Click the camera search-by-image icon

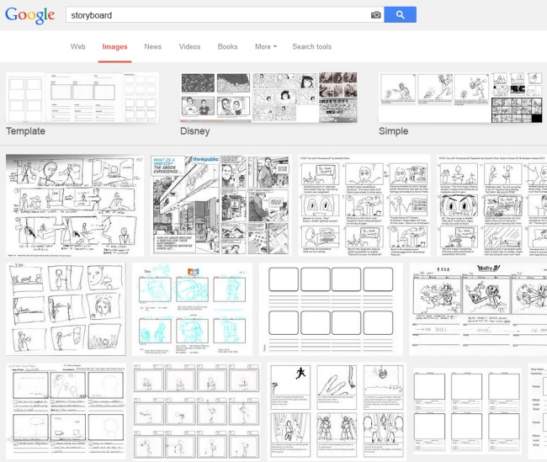[x=375, y=14]
